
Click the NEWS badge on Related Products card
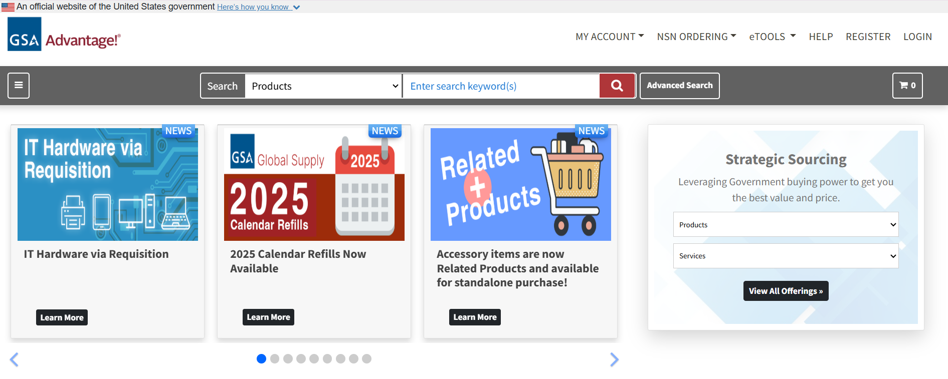(x=592, y=131)
